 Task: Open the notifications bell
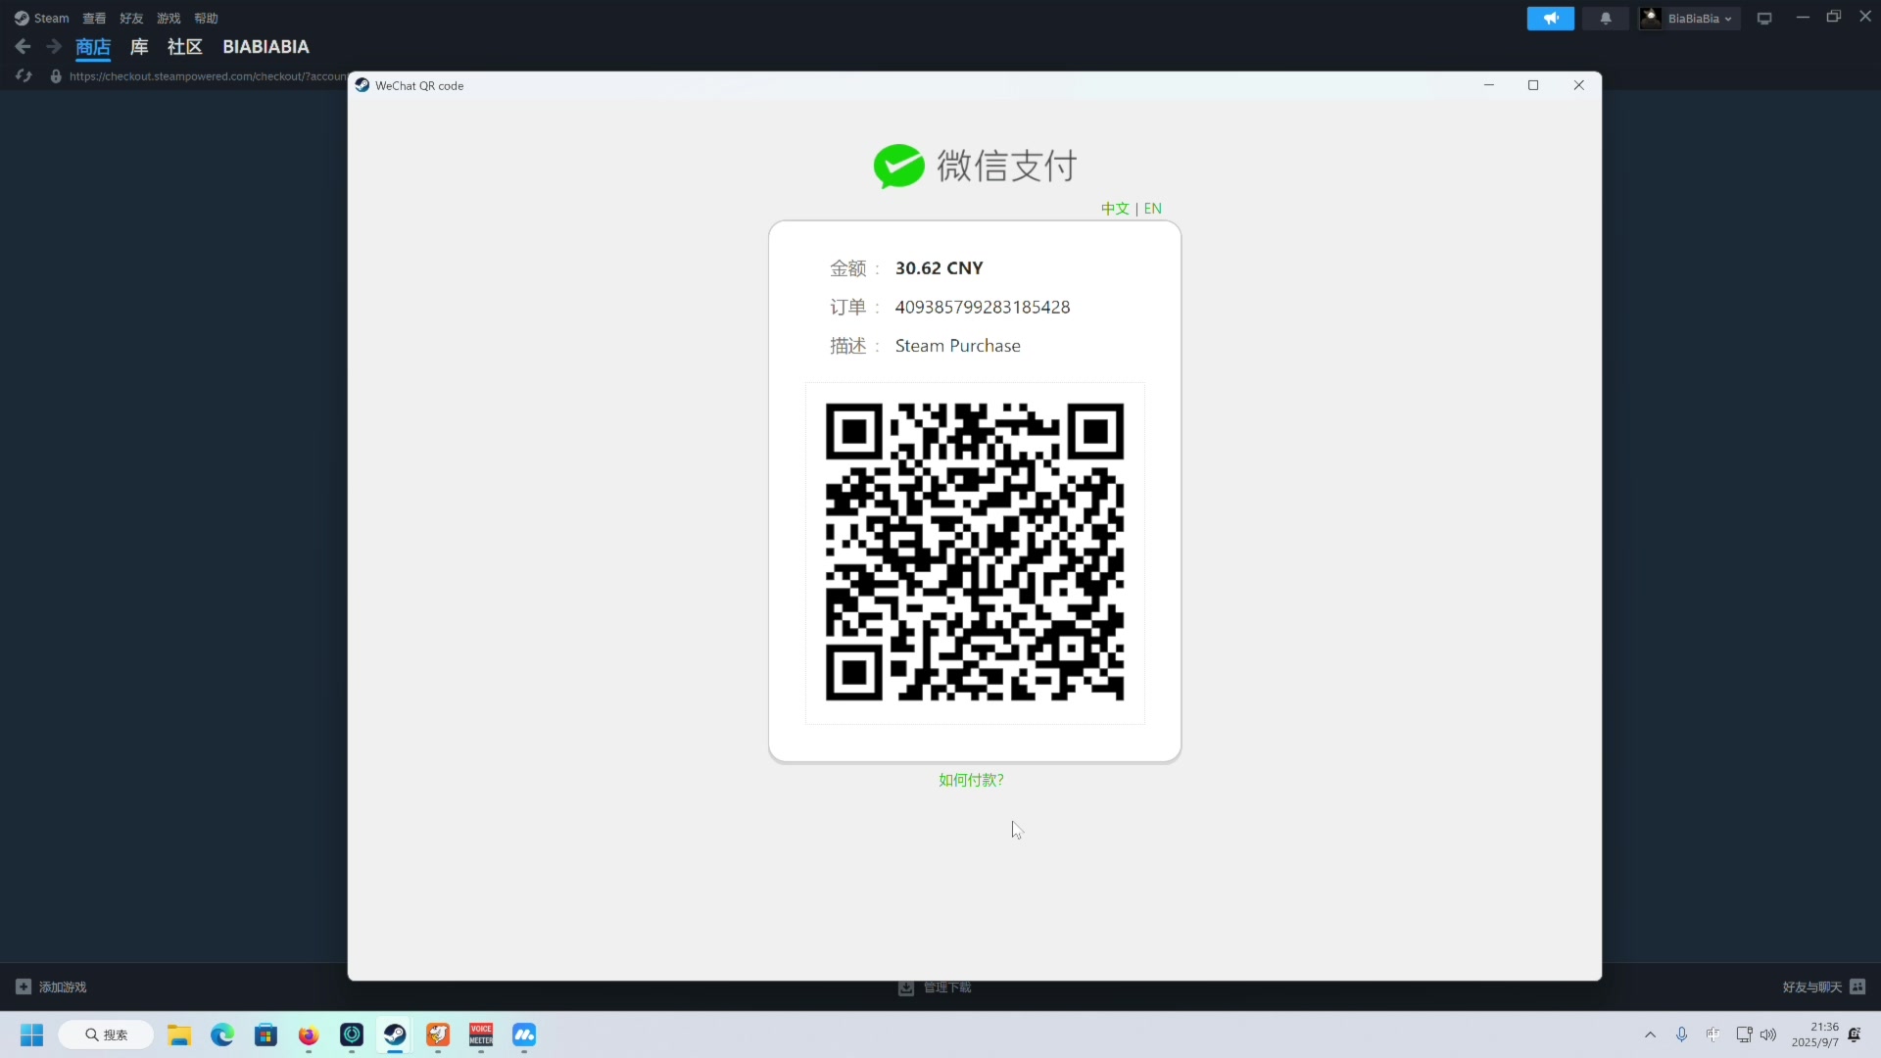(1605, 19)
